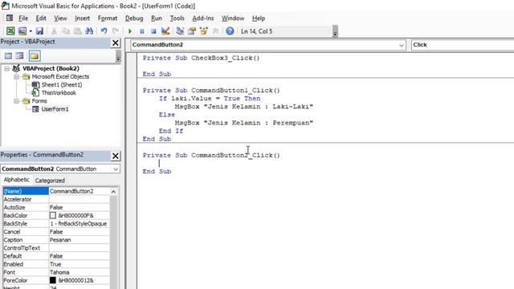
Task: Click the View Code icon in Project pane
Action: point(8,55)
